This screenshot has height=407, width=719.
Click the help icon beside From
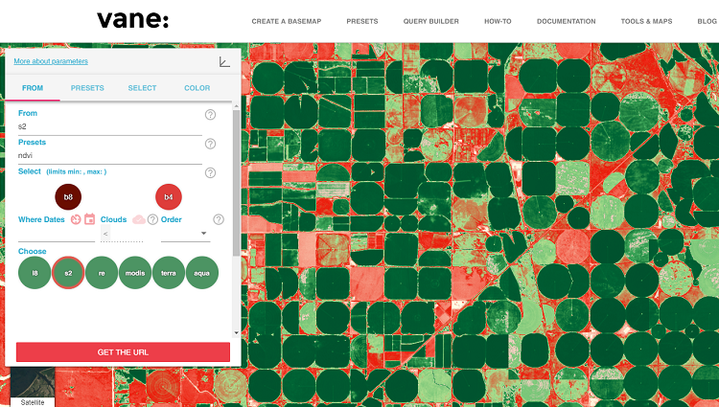pyautogui.click(x=210, y=115)
